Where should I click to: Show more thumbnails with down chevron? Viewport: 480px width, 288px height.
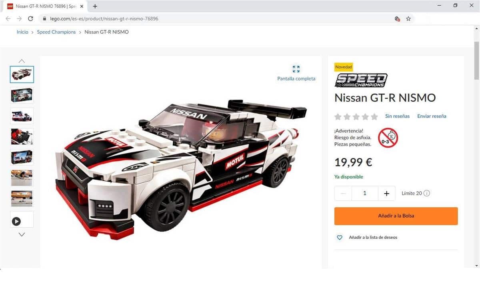22,234
